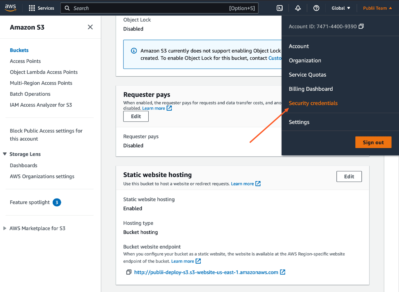This screenshot has height=292, width=399.
Task: Click the Sign out button
Action: tap(373, 142)
